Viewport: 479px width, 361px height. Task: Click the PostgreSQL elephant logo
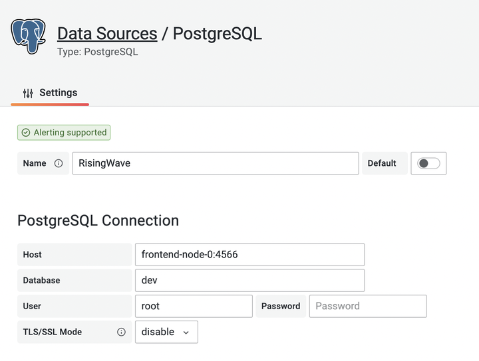point(28,36)
